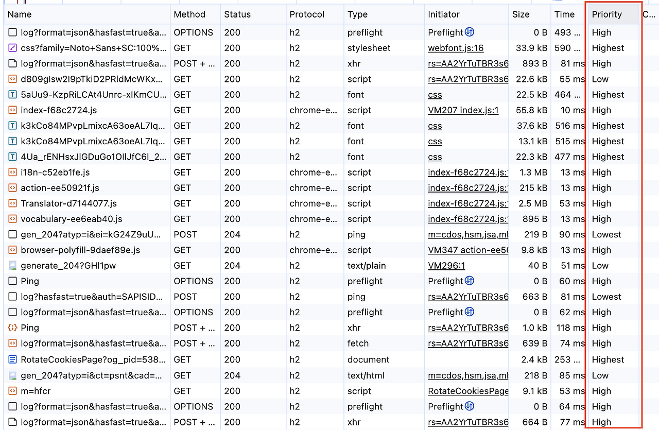Image resolution: width=659 pixels, height=430 pixels.
Task: Select the Translator-d7144077.js request name
Action: 69,203
